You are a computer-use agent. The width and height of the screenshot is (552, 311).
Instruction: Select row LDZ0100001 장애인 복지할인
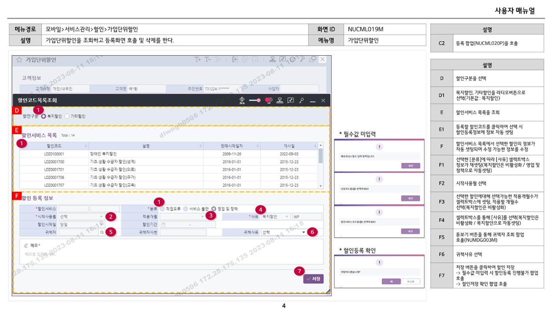(x=169, y=154)
